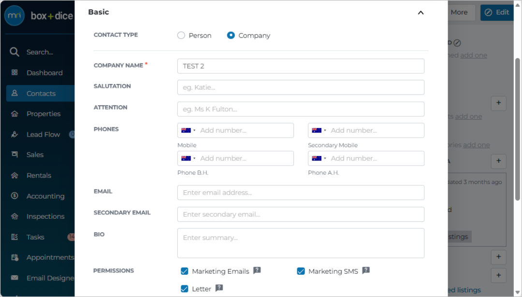Click the More button
This screenshot has height=297, width=522.
[460, 12]
